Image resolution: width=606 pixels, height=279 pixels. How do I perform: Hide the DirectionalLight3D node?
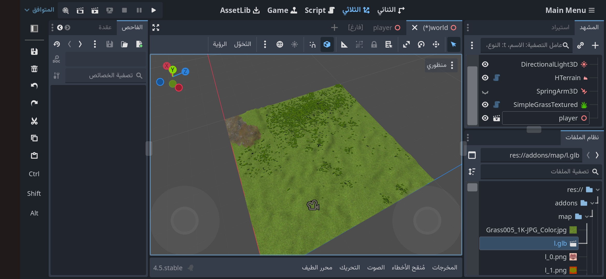[x=485, y=64]
